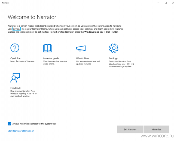This screenshot has width=177, height=141.
Task: Select the Feedback title text
Action: [16, 88]
